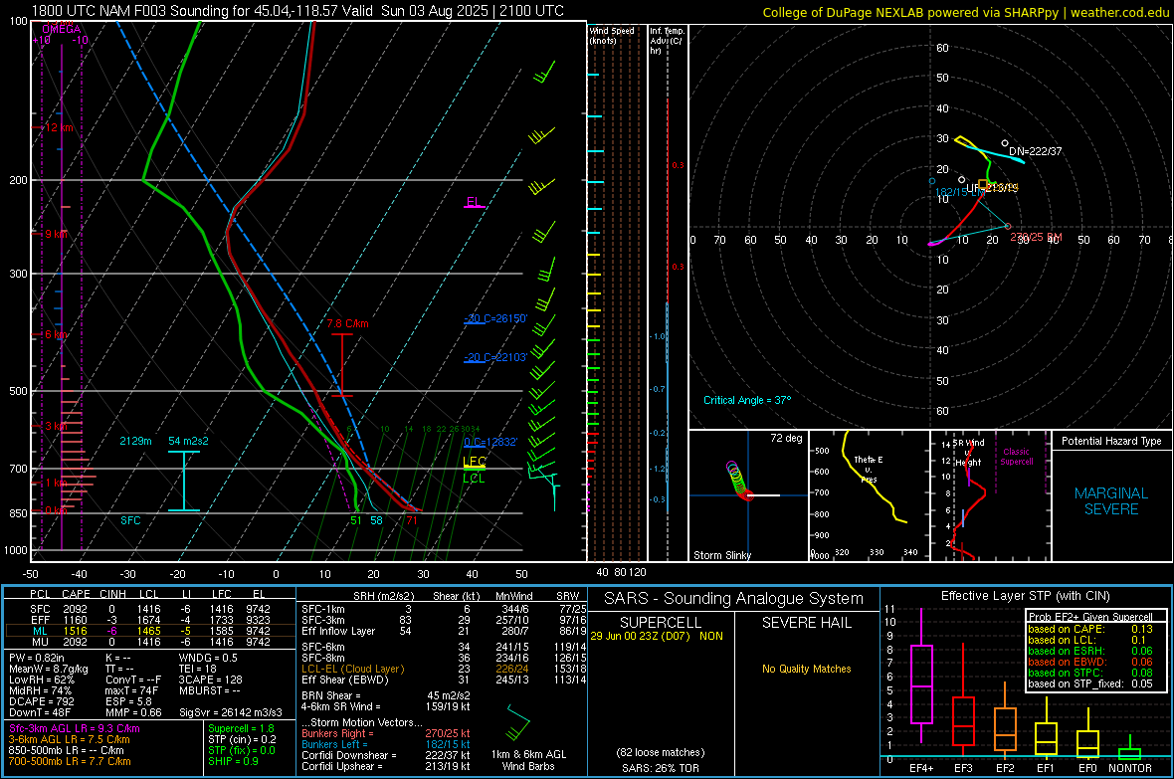Click the sounding title with valid time
This screenshot has height=779, width=1174.
(298, 11)
